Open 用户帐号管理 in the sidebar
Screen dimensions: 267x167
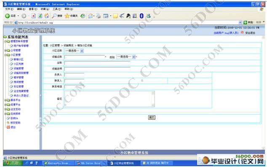(21, 46)
